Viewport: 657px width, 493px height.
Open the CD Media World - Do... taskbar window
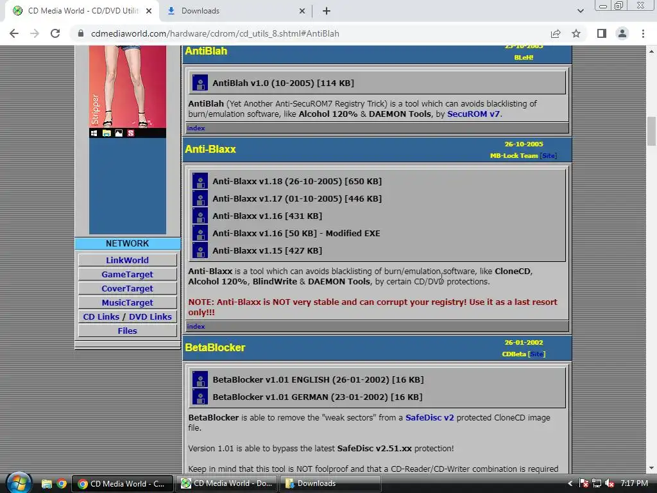[226, 483]
